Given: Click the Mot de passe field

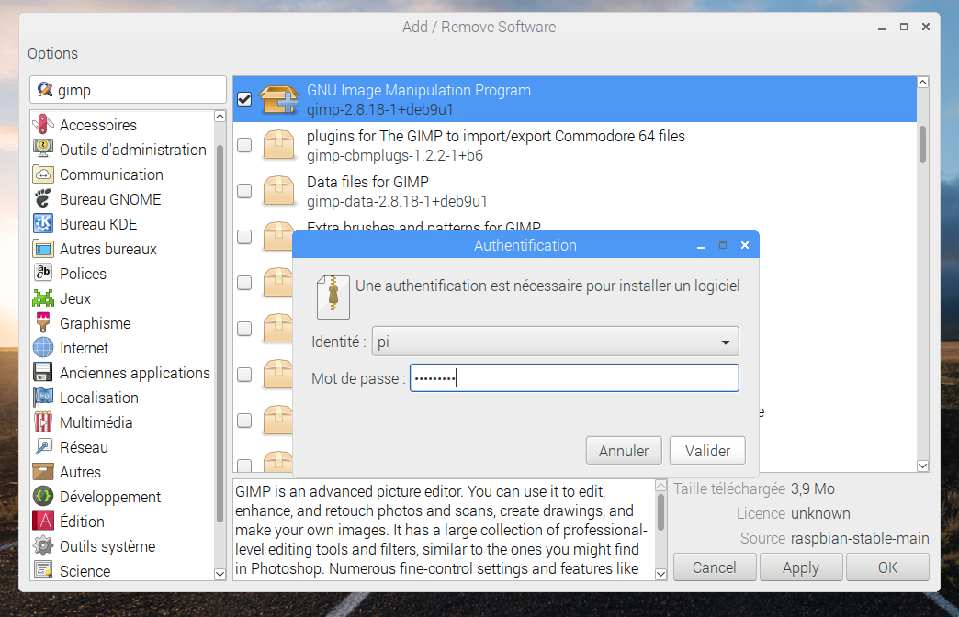Looking at the screenshot, I should coord(574,378).
